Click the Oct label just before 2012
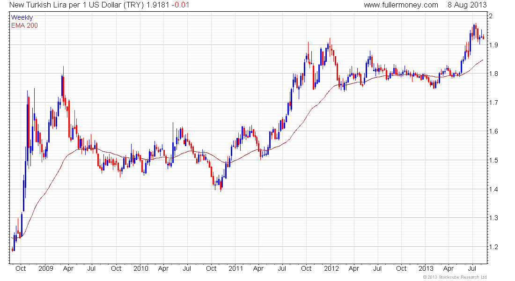This screenshot has height=281, width=515. point(306,268)
